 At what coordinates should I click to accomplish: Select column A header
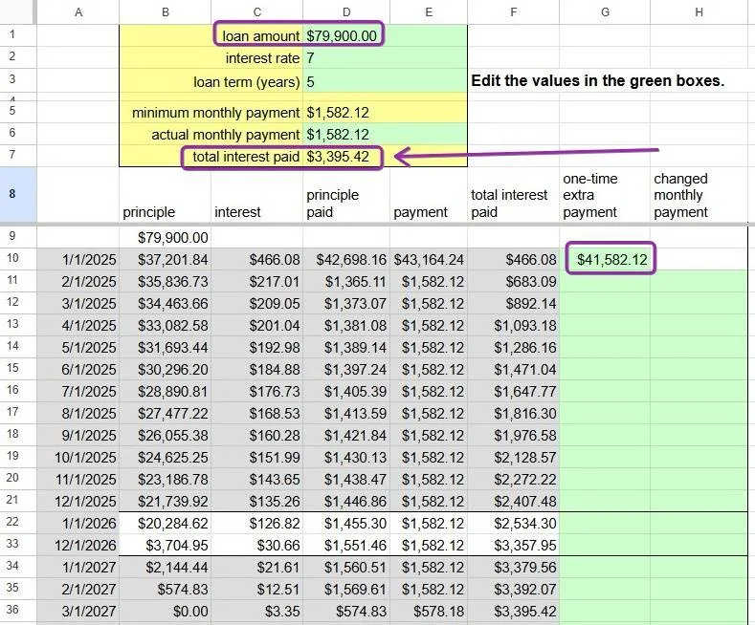78,12
